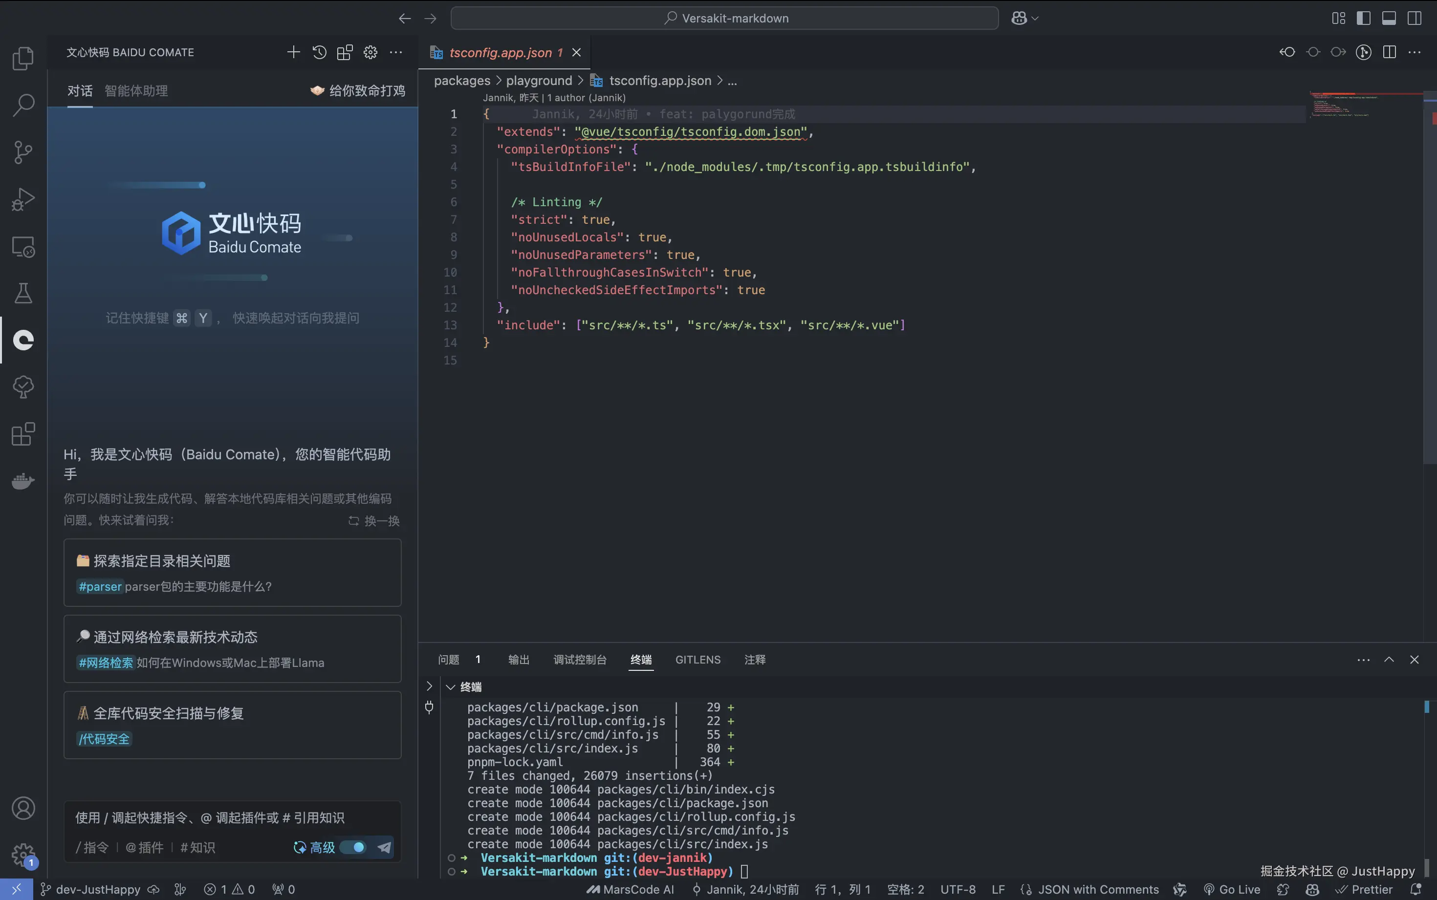Split the editor to the right

1390,52
